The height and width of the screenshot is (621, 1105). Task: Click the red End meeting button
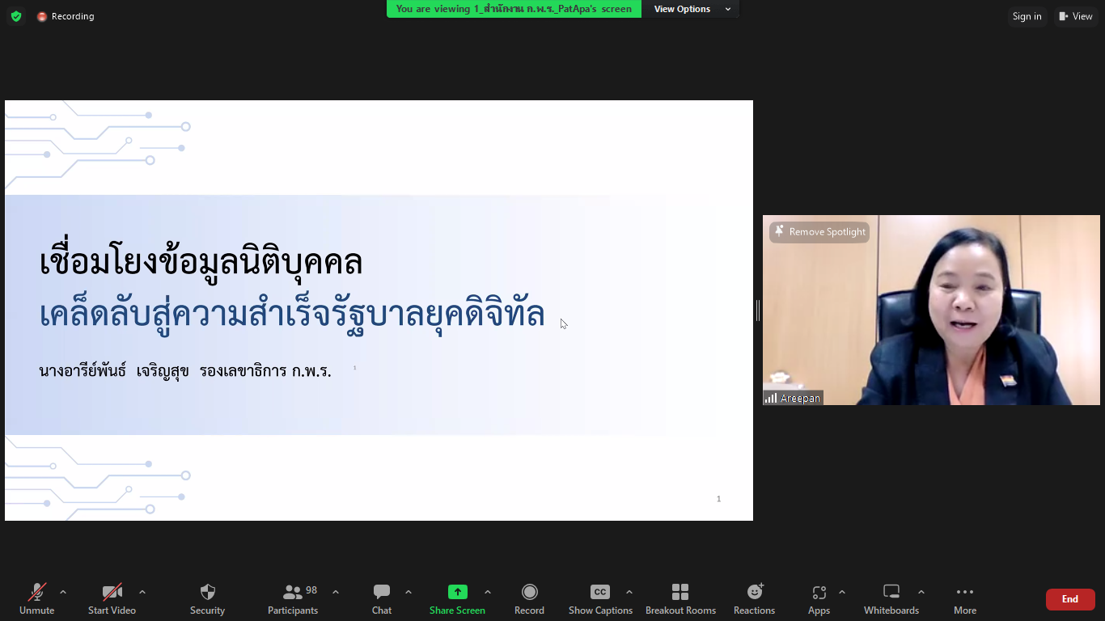pos(1069,599)
